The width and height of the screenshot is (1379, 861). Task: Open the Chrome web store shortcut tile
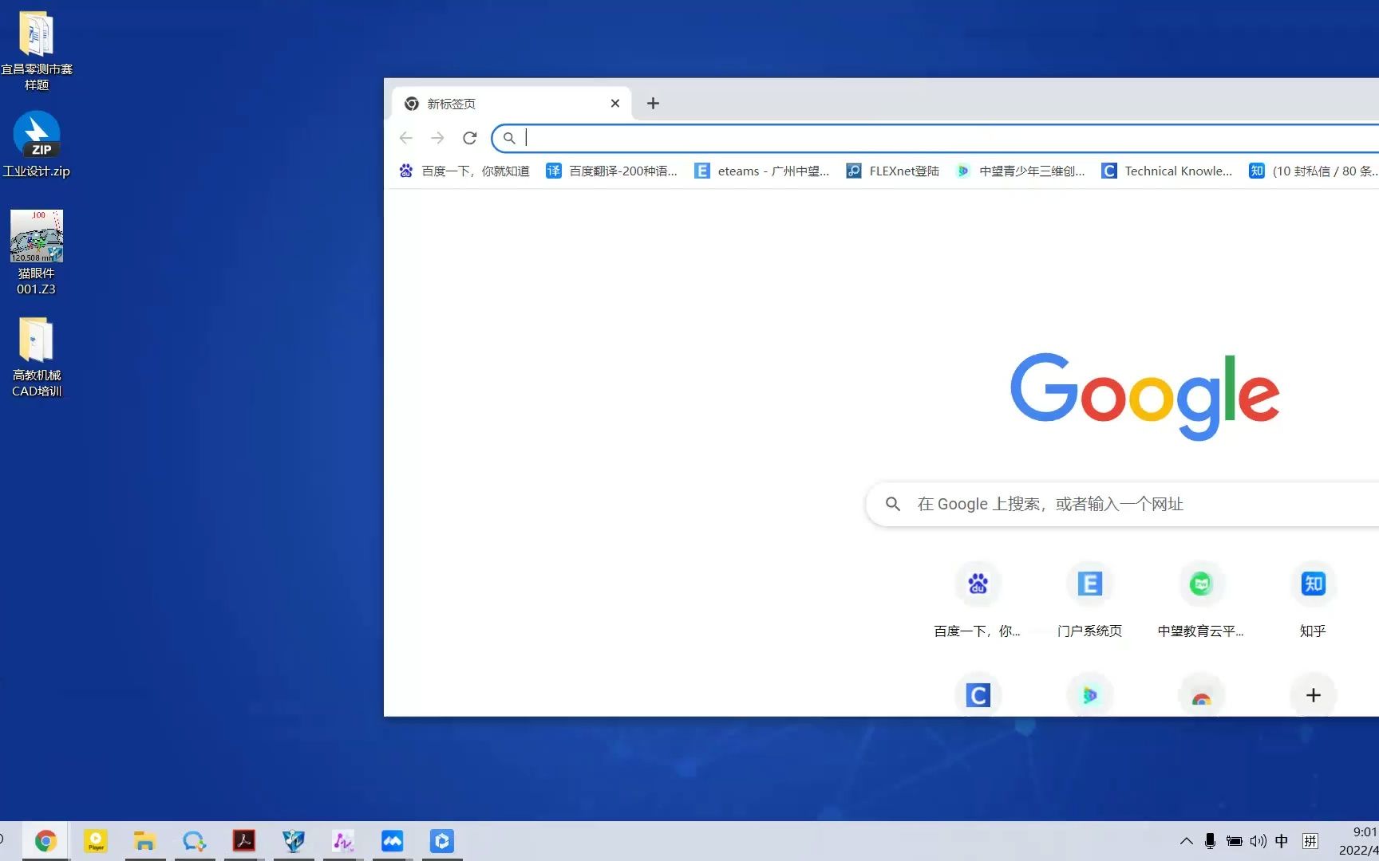click(x=1201, y=694)
